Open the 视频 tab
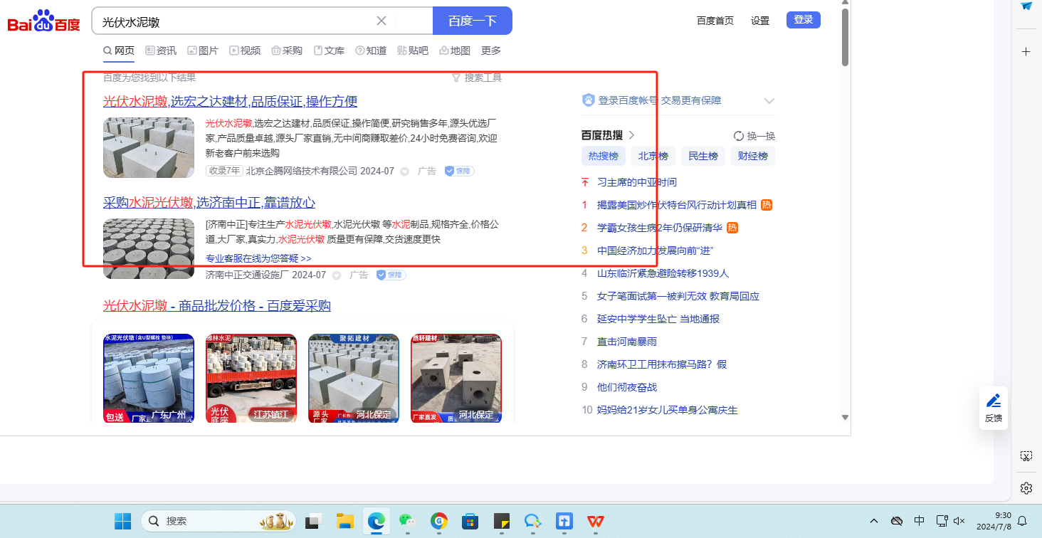This screenshot has height=538, width=1042. pos(245,51)
